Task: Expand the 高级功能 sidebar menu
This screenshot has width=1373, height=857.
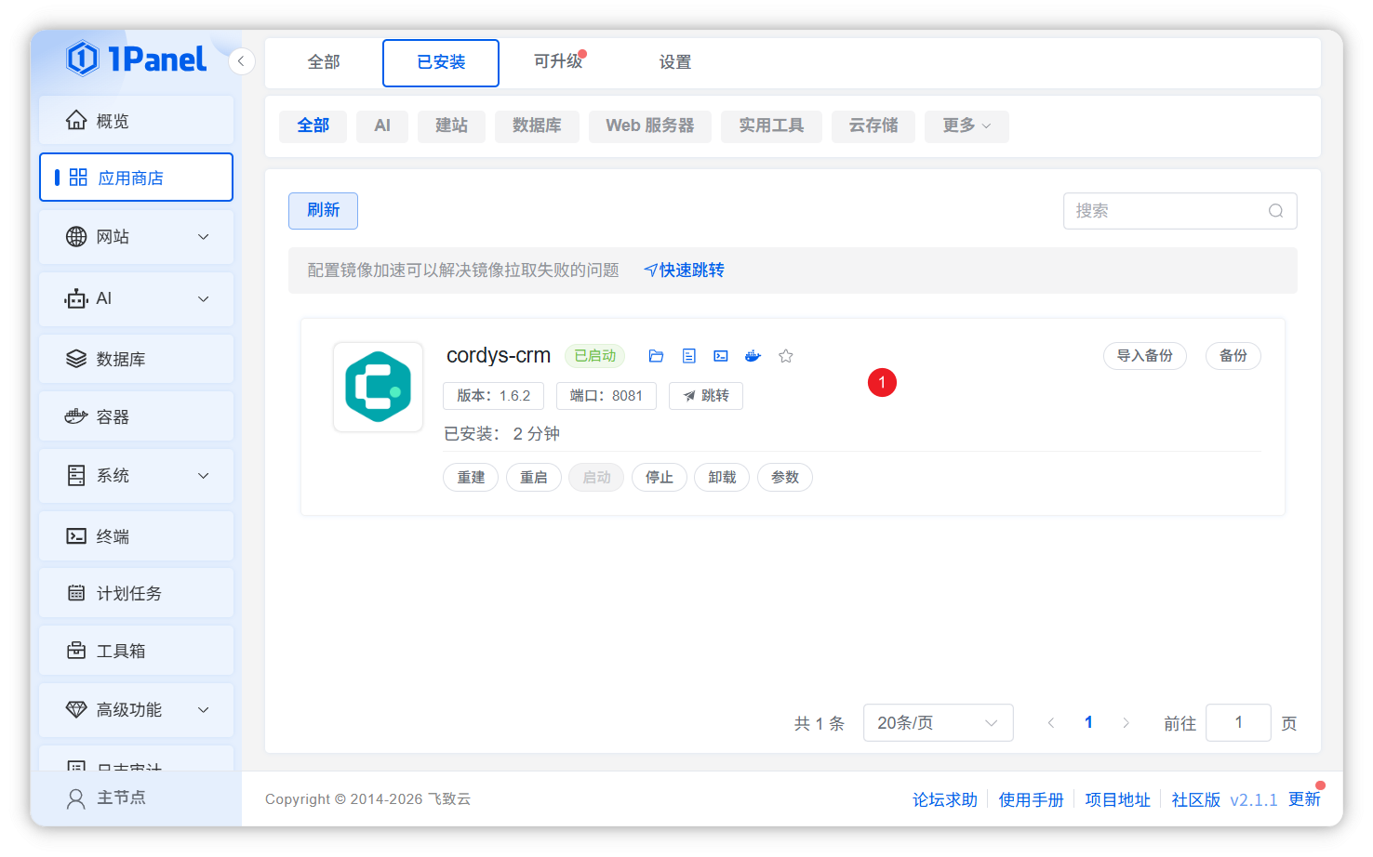Action: click(x=136, y=710)
